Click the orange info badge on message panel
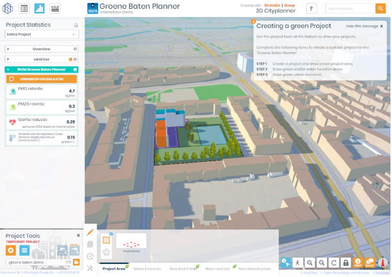Image resolution: width=392 pixels, height=277 pixels. [x=253, y=22]
